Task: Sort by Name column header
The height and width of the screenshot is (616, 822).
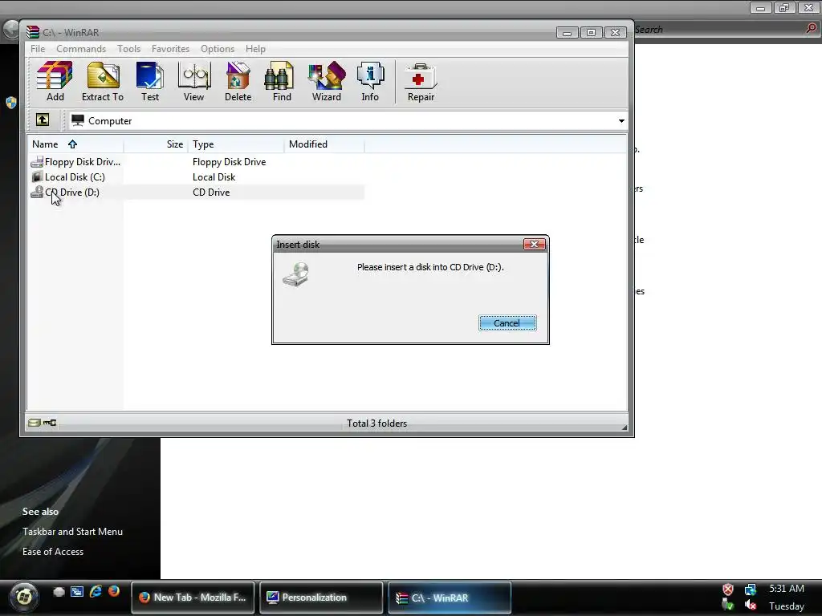Action: click(x=75, y=144)
